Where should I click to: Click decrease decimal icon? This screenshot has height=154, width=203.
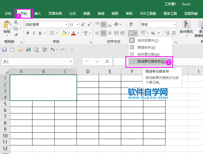click(173, 33)
